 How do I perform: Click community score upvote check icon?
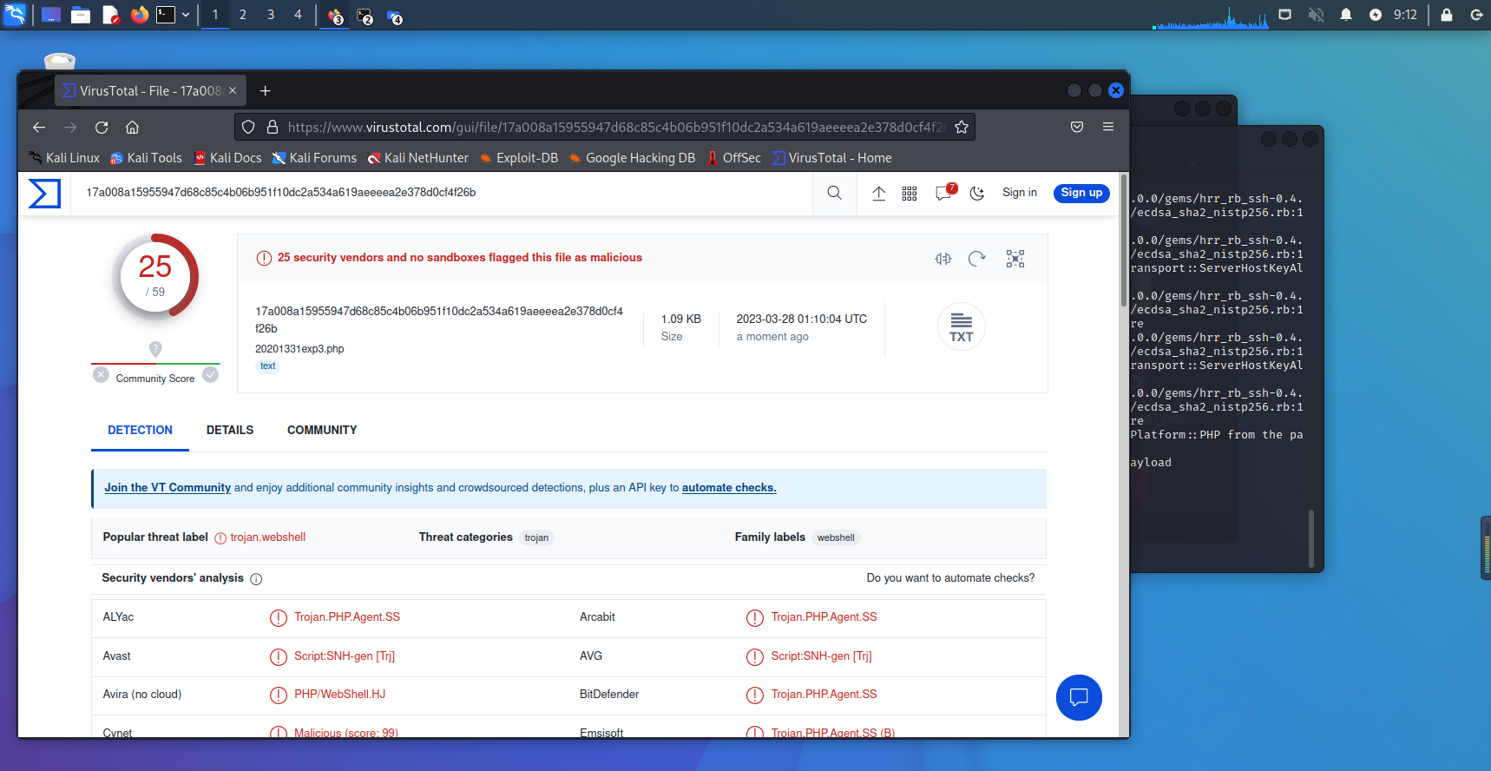click(x=210, y=375)
